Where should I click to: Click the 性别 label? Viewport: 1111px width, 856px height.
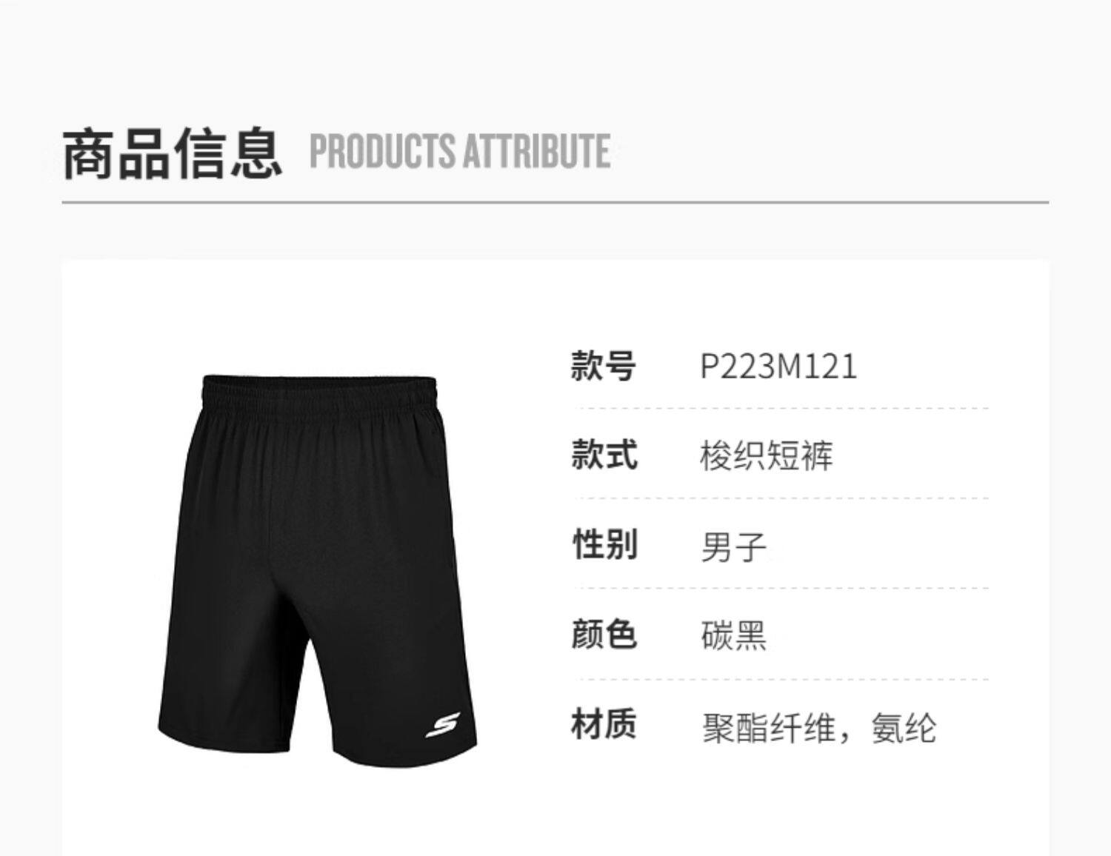(604, 545)
